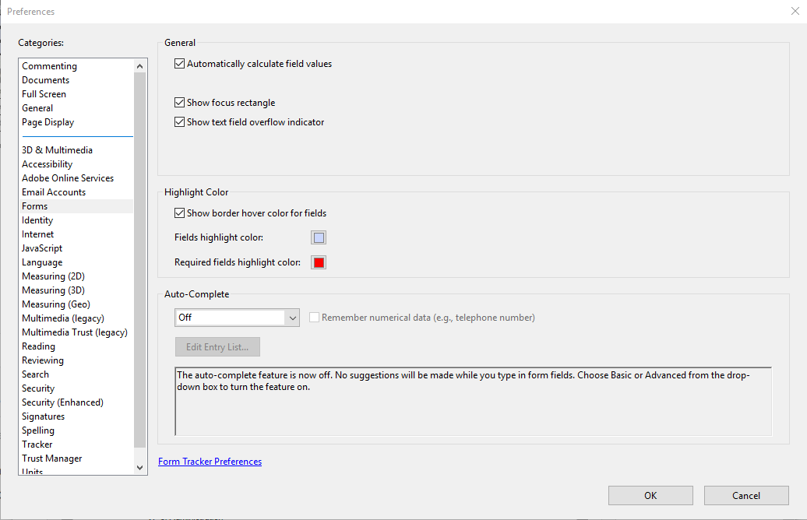
Task: Select the Page Display category
Action: (48, 121)
